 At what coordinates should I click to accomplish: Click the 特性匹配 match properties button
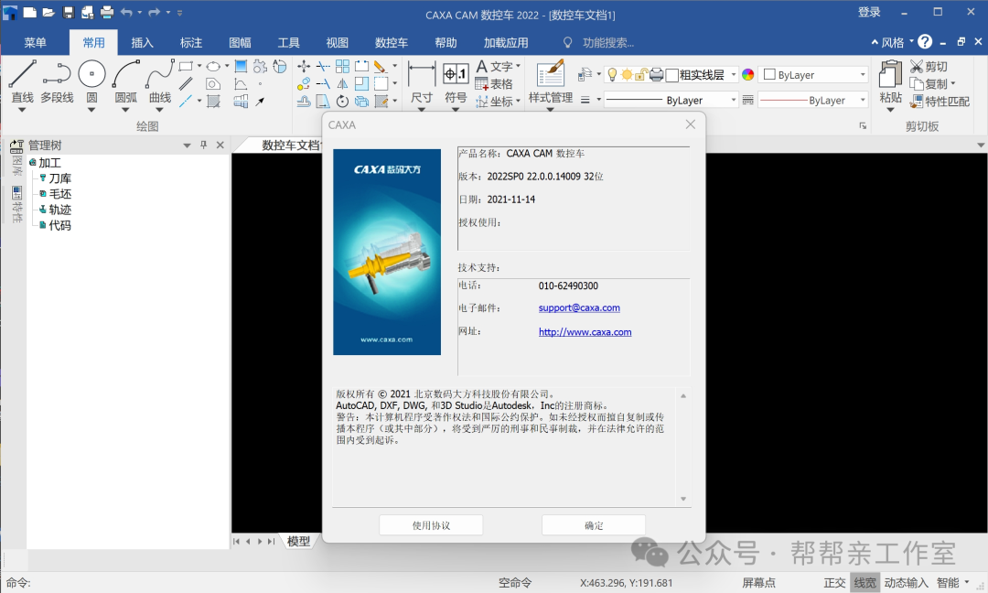(x=940, y=101)
